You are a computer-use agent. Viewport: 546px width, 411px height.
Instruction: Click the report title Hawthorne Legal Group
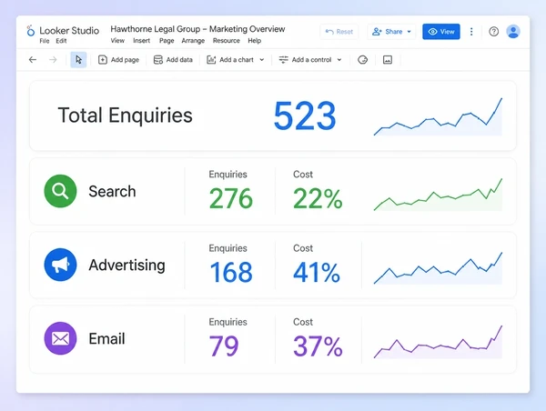pyautogui.click(x=197, y=29)
